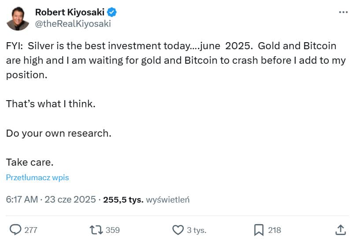This screenshot has width=359, height=243.
Task: Click the blue verified badge
Action: coord(112,12)
